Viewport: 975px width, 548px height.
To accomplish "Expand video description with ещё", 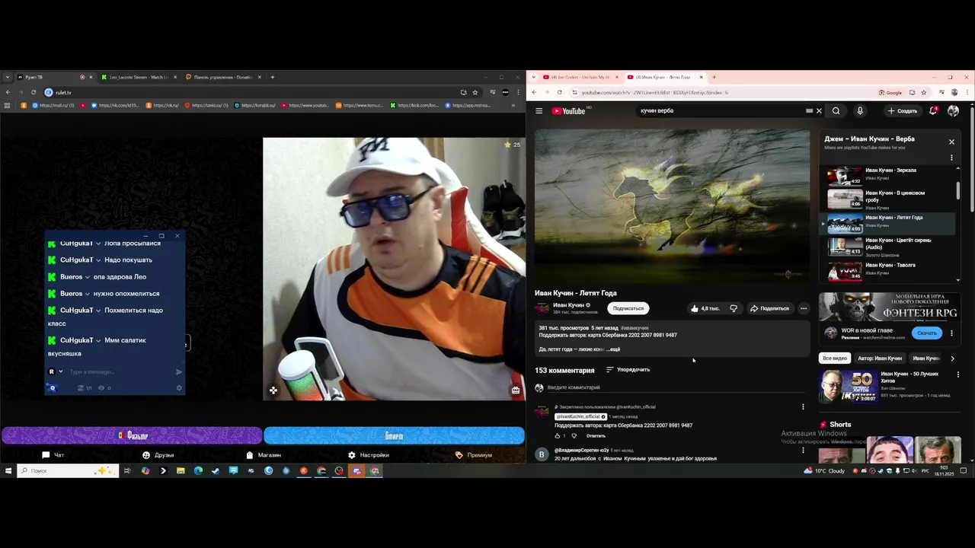I will click(614, 349).
